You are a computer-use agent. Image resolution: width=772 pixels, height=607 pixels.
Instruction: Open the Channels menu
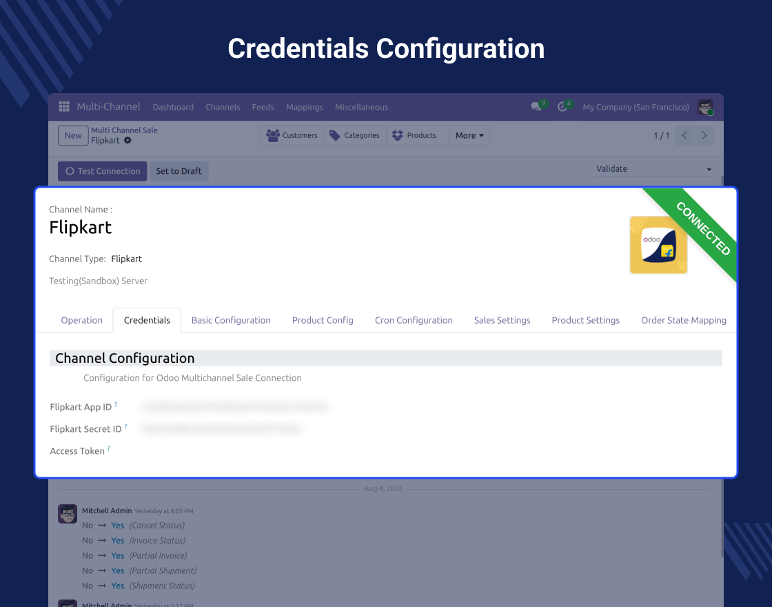[x=223, y=107]
